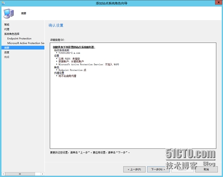Click the Endpoint Protection 点 role line
This screenshot has width=223, height=177.
pos(72,70)
